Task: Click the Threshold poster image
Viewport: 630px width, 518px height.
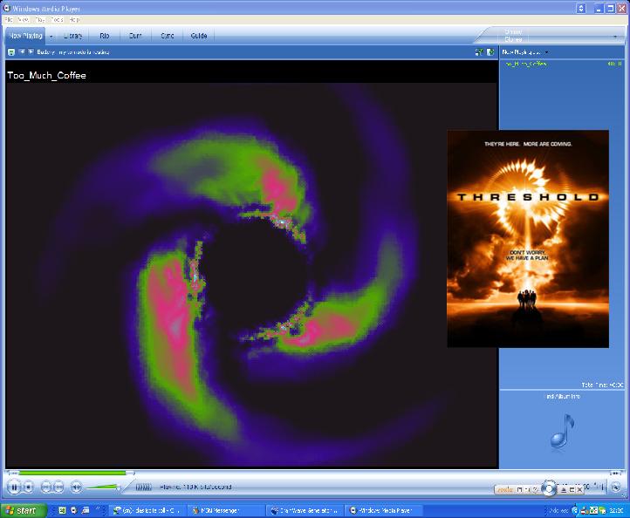Action: click(x=528, y=239)
